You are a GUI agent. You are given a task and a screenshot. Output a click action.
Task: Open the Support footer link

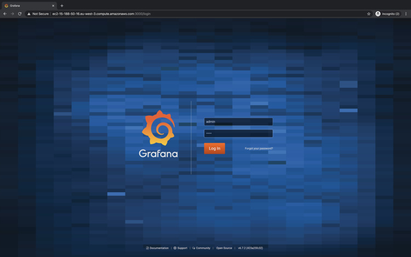[x=181, y=248]
